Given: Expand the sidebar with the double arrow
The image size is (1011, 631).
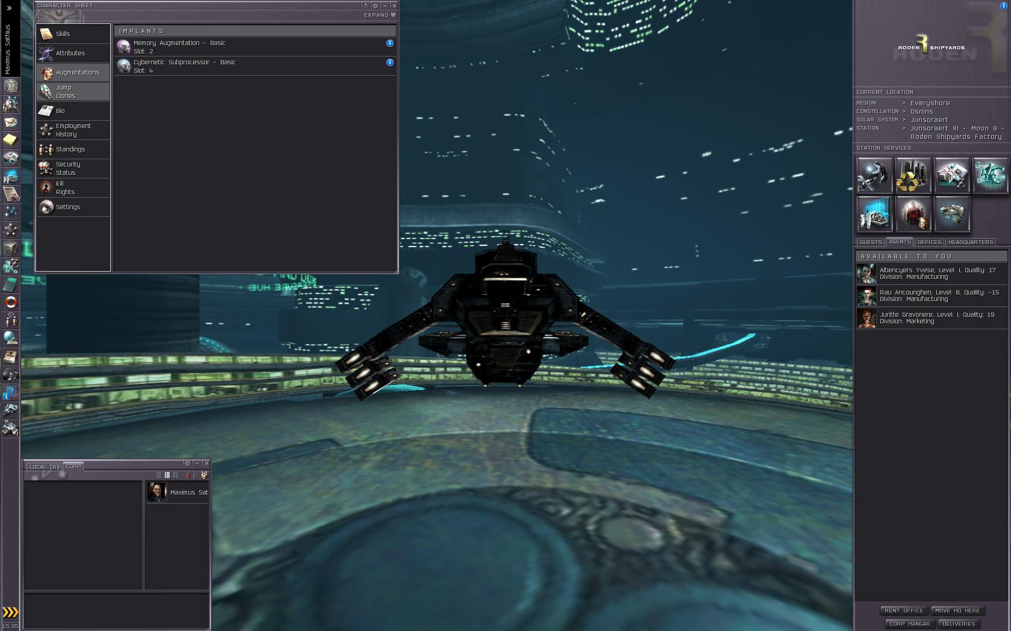Looking at the screenshot, I should pyautogui.click(x=9, y=8).
